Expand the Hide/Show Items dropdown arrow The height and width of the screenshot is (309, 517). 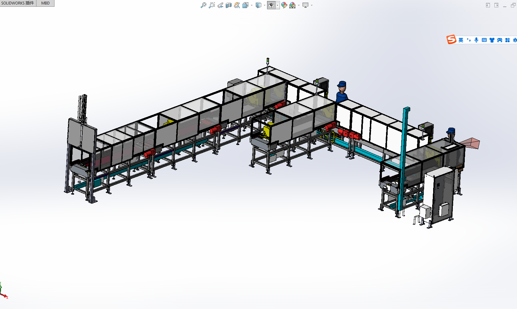click(278, 5)
